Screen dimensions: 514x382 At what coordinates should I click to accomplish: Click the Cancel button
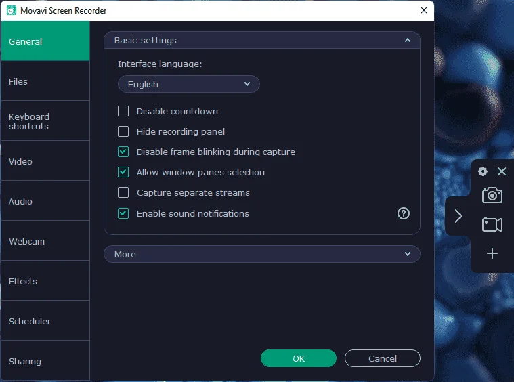tap(383, 358)
